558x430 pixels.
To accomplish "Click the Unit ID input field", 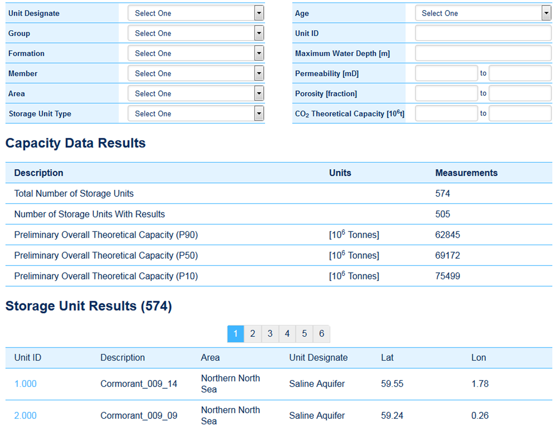I will pyautogui.click(x=483, y=33).
